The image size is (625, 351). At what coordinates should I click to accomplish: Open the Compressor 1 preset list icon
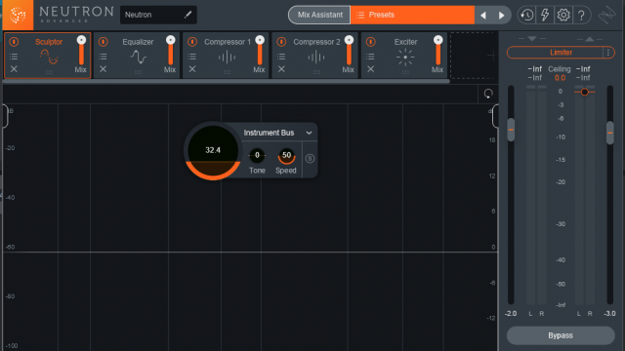tap(192, 57)
